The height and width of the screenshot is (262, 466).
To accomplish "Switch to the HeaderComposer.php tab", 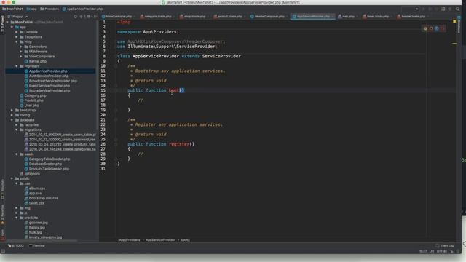I will [x=269, y=17].
